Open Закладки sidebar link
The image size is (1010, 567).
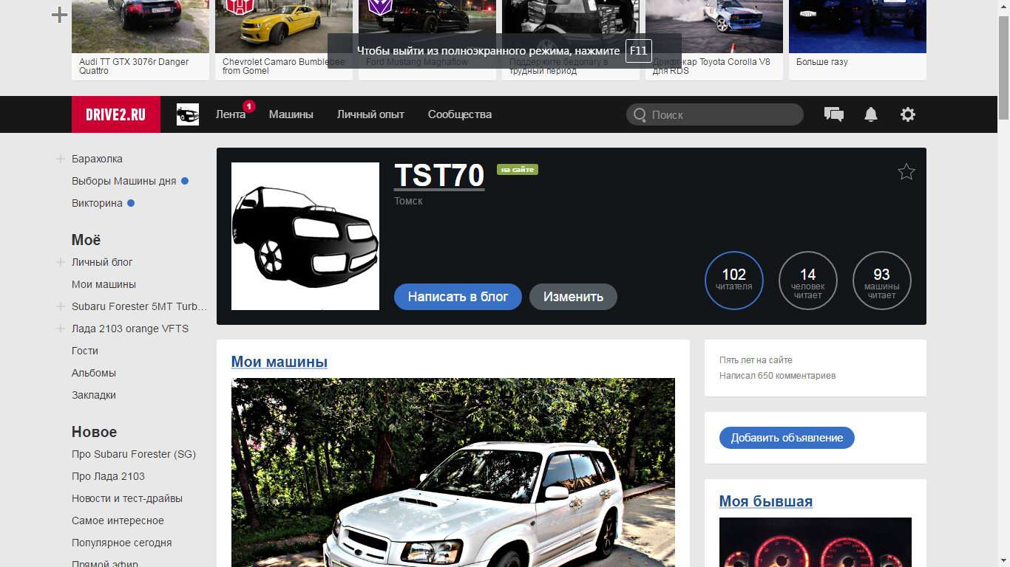point(94,395)
